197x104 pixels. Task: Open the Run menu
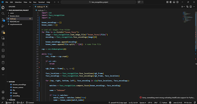[x=35, y=2]
